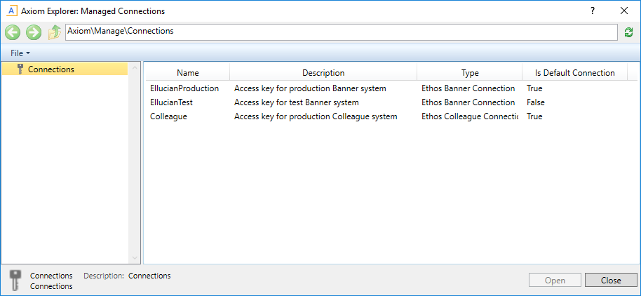Click the Close button
The width and height of the screenshot is (641, 296).
[x=610, y=280]
